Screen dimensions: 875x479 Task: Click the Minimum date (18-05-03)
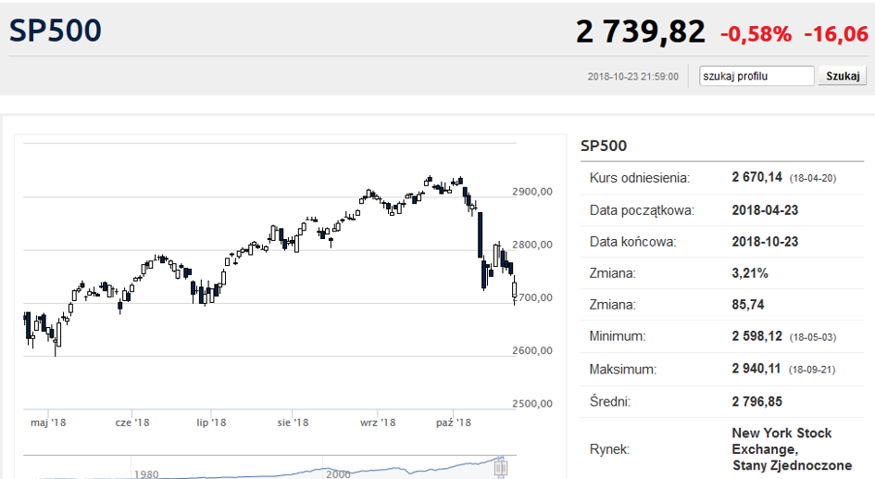813,337
